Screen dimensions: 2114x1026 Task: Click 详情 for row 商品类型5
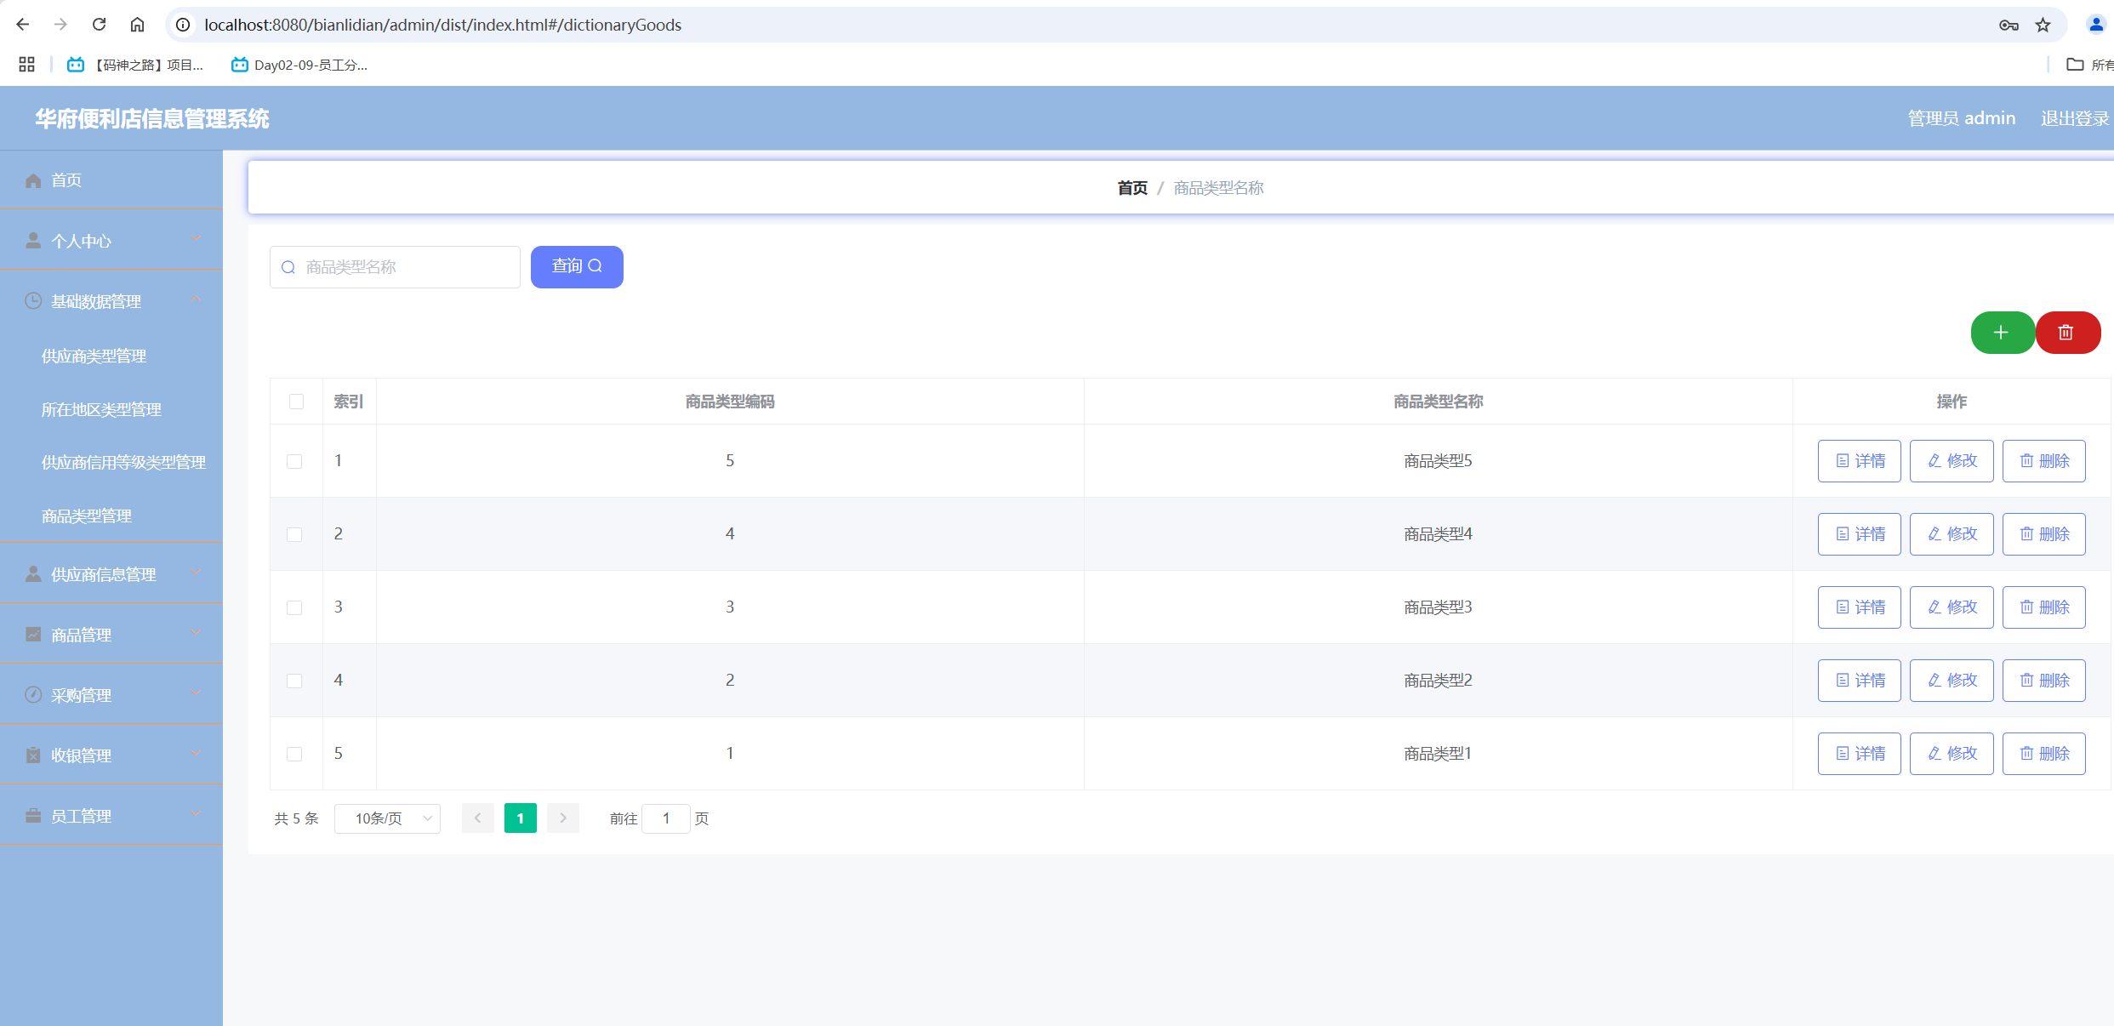[1860, 461]
